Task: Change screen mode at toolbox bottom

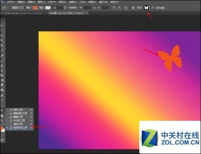Action: tap(2, 140)
